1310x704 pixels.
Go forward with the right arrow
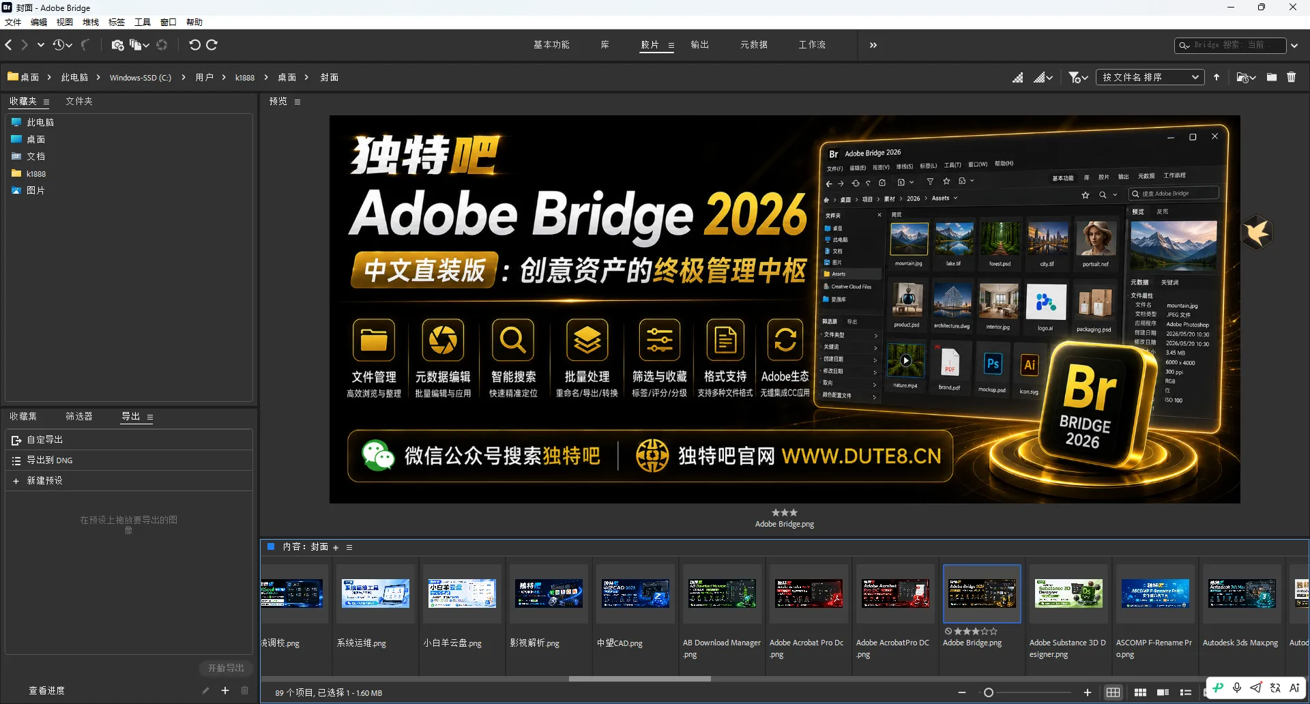25,45
